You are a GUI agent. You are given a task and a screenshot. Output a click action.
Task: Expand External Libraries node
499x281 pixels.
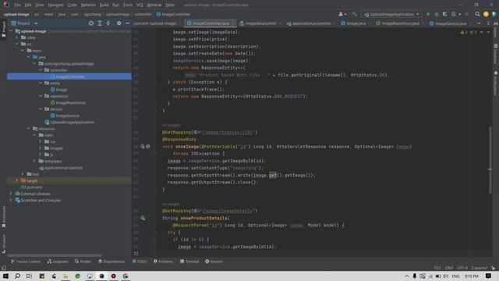tap(11, 194)
